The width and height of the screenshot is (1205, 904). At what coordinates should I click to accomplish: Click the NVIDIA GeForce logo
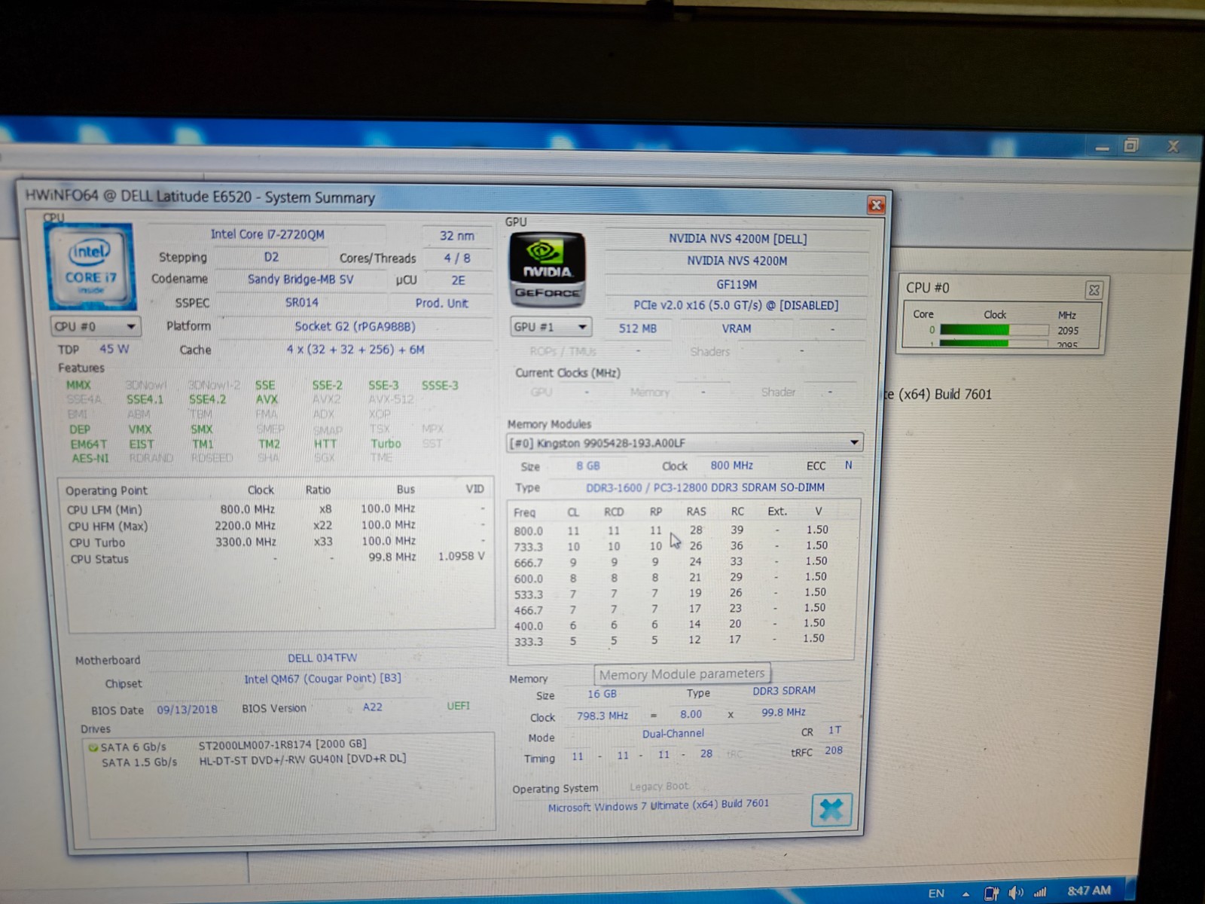coord(548,269)
